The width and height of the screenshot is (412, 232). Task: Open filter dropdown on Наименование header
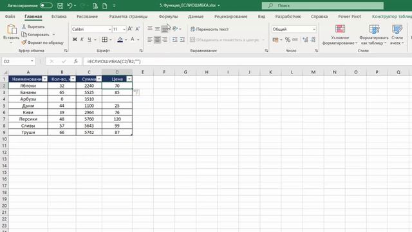44,79
